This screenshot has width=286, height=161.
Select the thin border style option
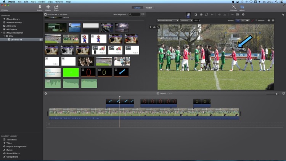[x=243, y=21]
